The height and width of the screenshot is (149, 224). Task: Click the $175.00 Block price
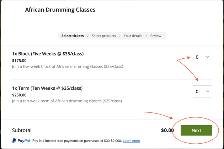click(19, 60)
